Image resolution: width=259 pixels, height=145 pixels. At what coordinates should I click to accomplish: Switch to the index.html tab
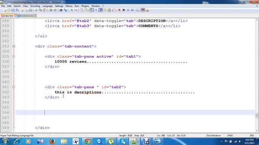(8, 16)
